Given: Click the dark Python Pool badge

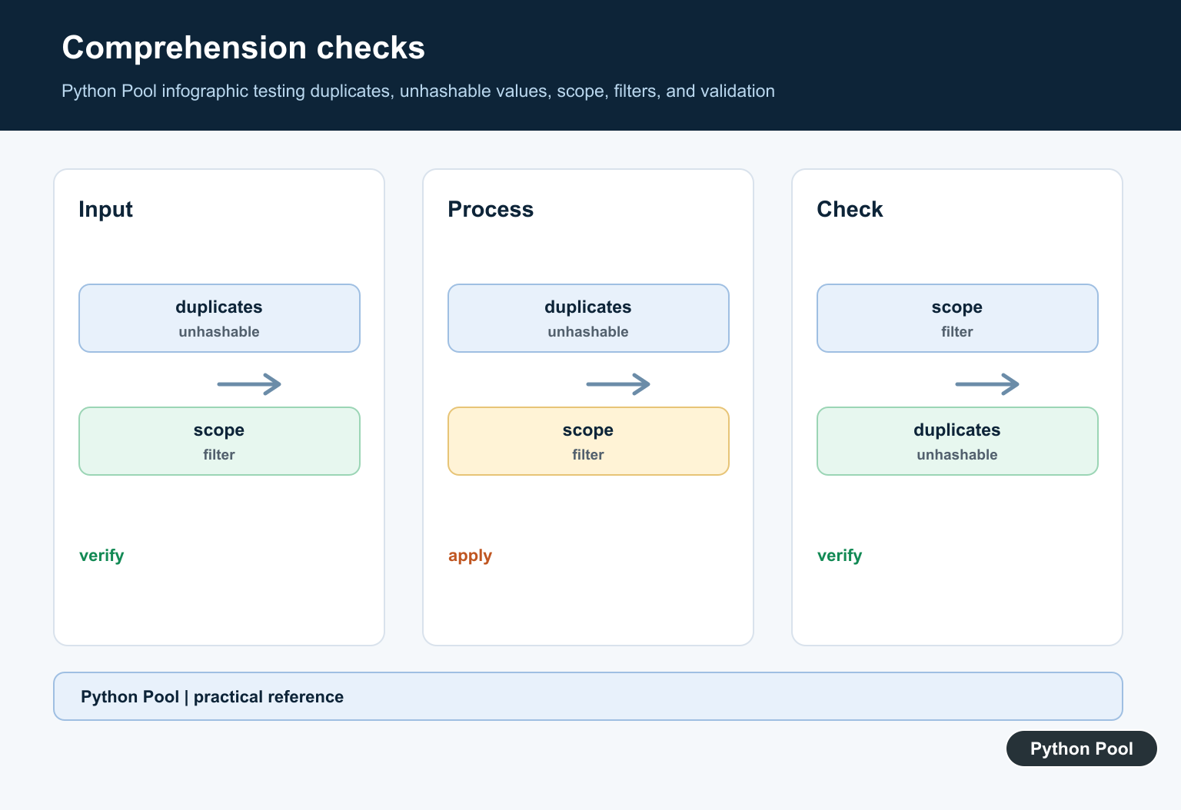Looking at the screenshot, I should 1082,749.
